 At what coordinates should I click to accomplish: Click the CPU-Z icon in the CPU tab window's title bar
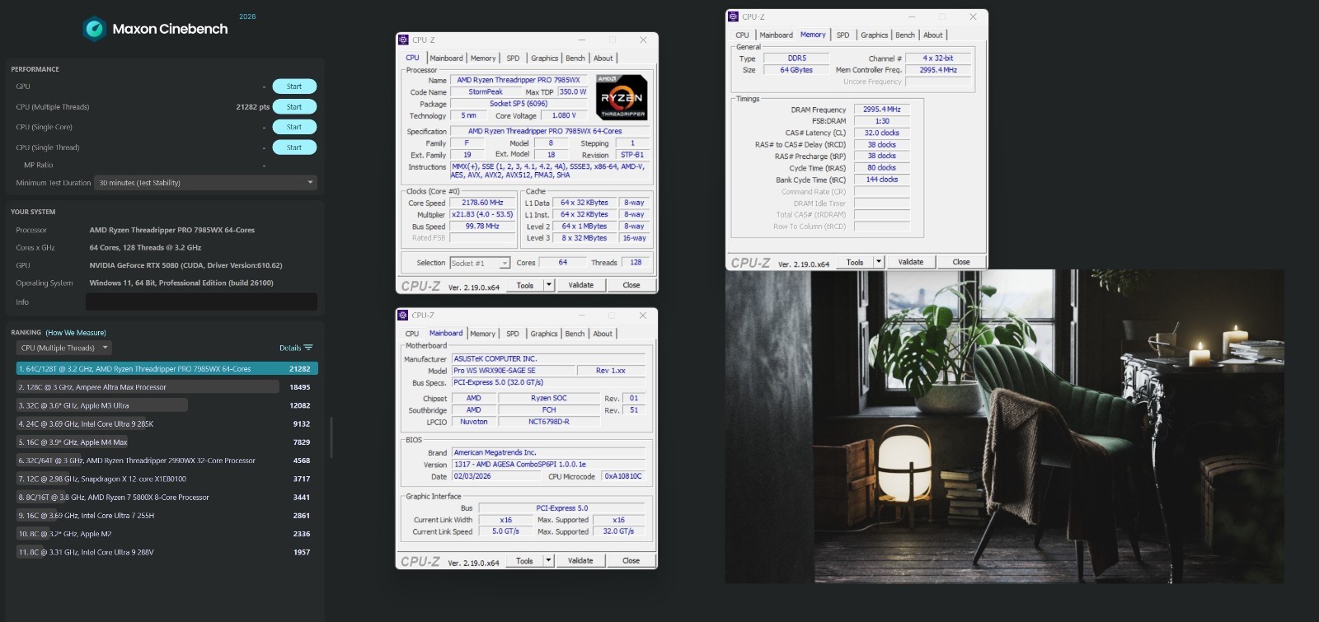coord(403,40)
